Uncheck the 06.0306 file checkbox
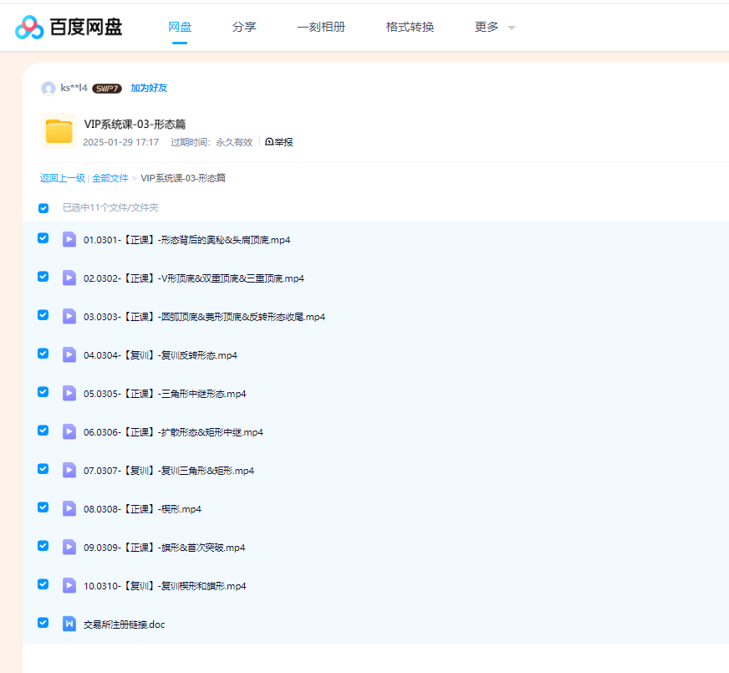The image size is (729, 673). click(x=43, y=431)
